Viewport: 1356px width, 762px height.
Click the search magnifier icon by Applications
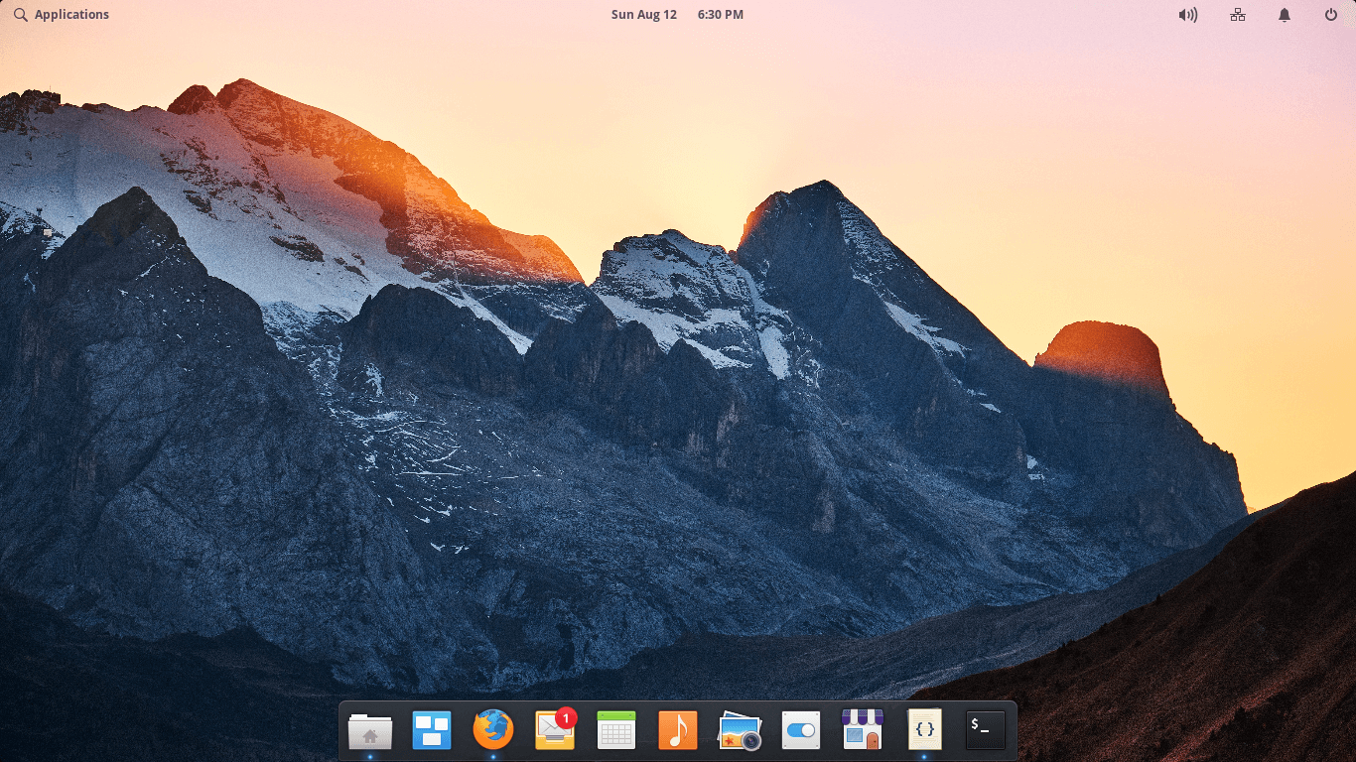pyautogui.click(x=21, y=15)
